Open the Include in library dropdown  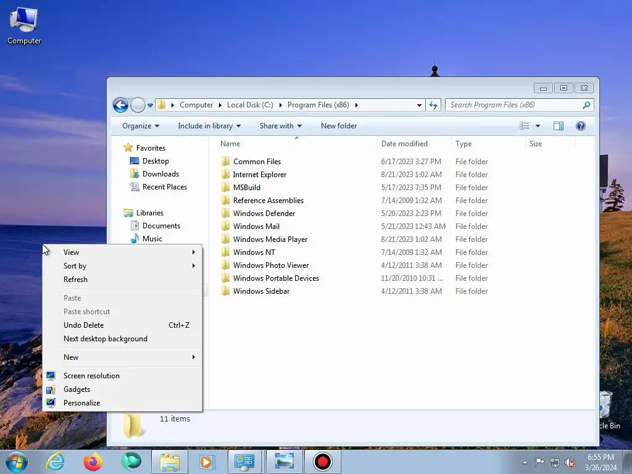coord(209,126)
